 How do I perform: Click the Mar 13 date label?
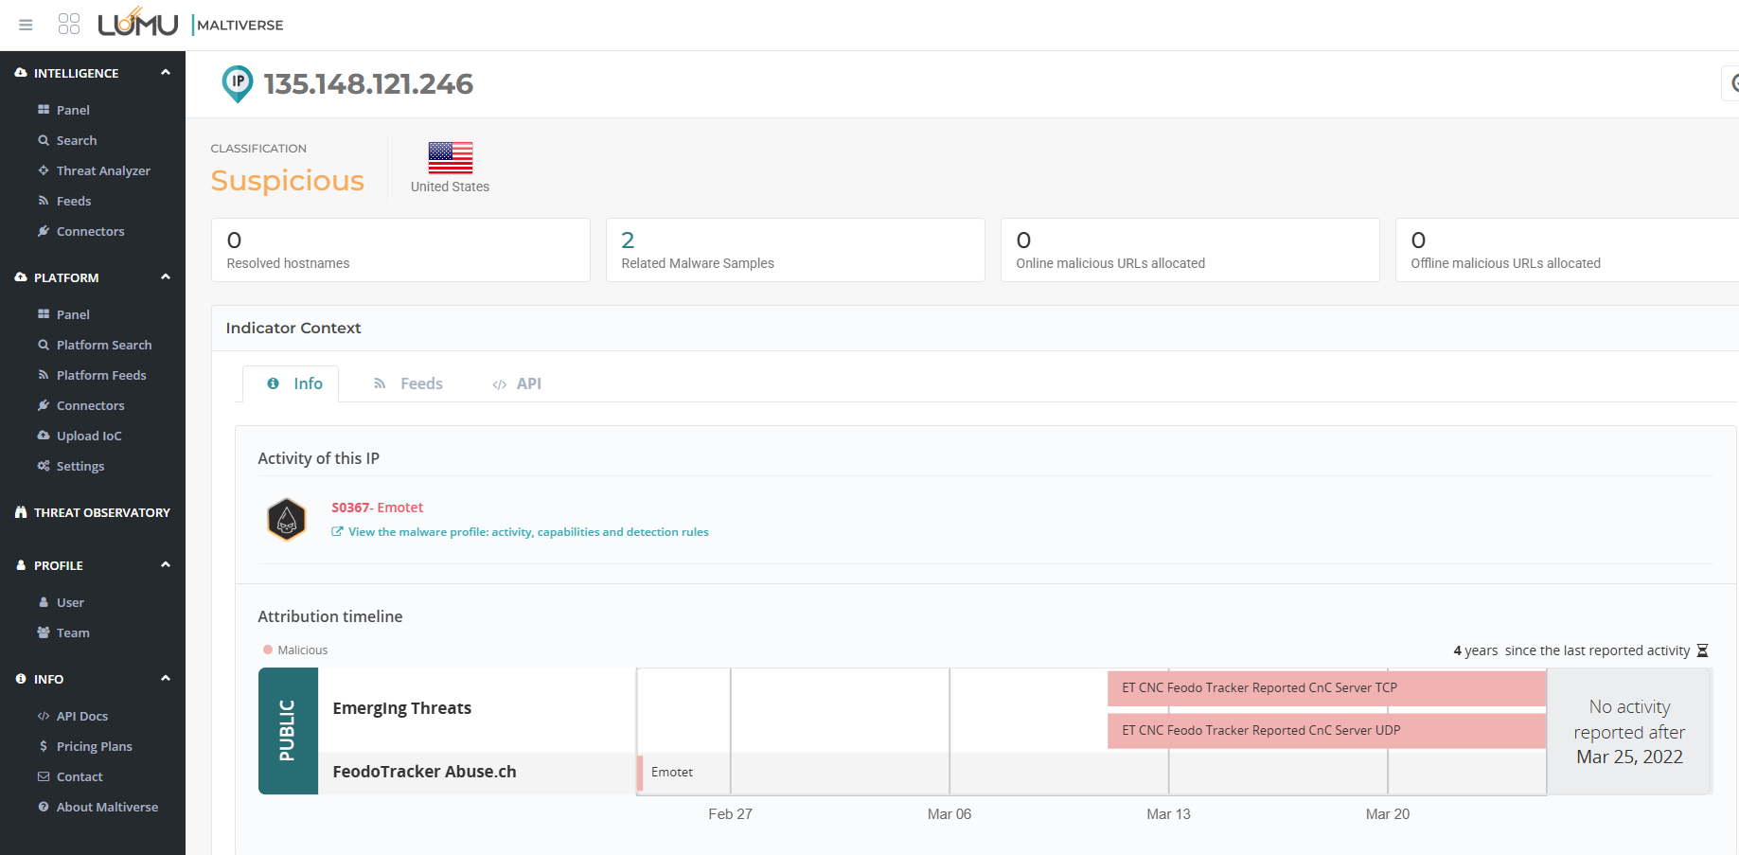click(1168, 814)
